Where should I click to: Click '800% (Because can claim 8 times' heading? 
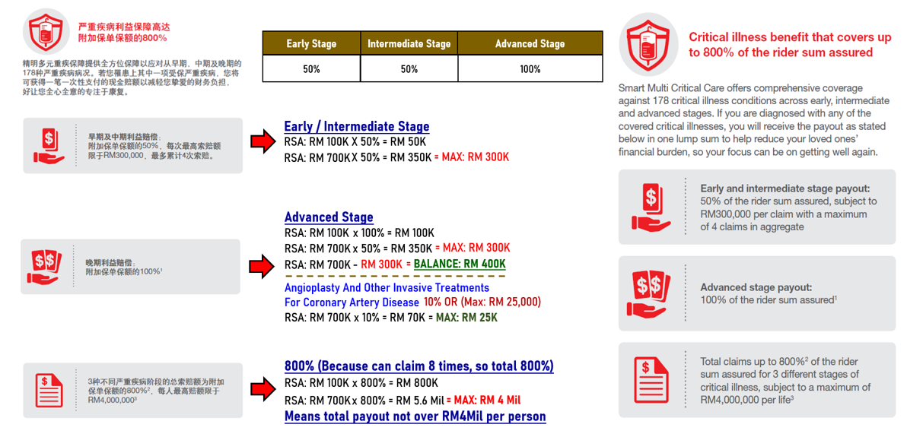[418, 366]
